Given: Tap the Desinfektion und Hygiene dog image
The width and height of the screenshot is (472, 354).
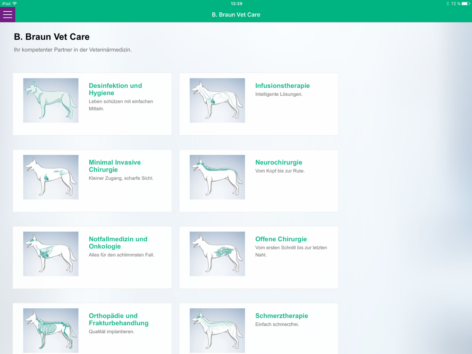Looking at the screenshot, I should tap(51, 100).
